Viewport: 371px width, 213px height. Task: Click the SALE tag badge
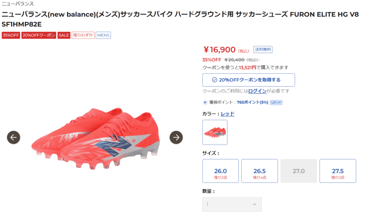(x=64, y=35)
